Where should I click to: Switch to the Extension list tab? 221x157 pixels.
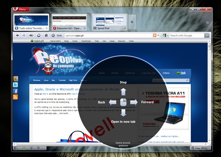click(69, 22)
